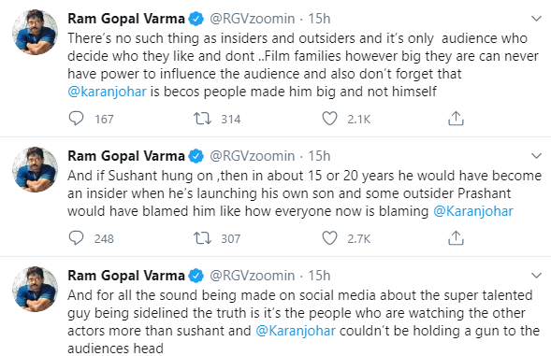View profile photo on first tweet
The width and height of the screenshot is (551, 356).
(x=36, y=33)
